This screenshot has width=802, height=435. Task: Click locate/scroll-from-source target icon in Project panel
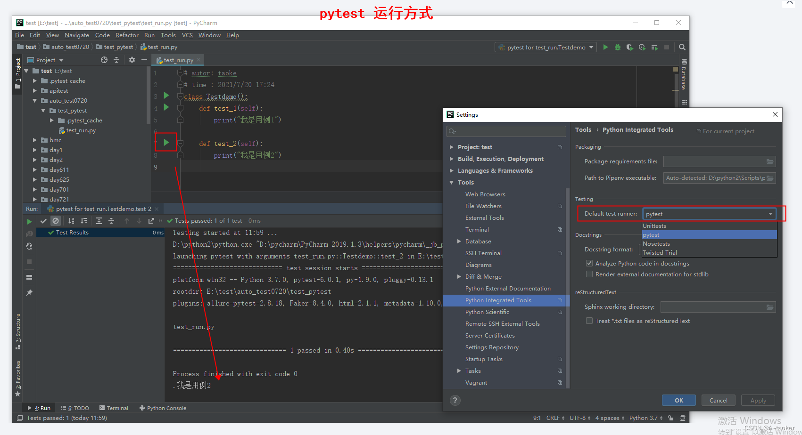point(104,60)
